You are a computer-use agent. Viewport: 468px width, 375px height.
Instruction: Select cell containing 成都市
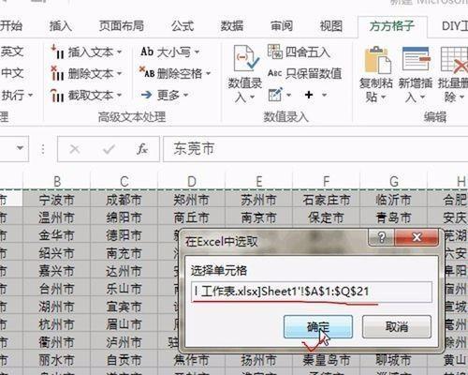[124, 200]
